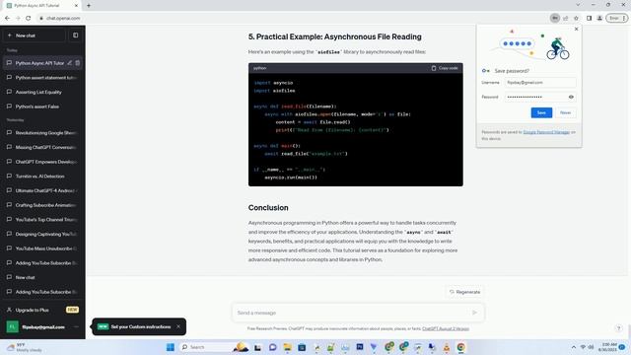Open the Windows Start menu
The height and width of the screenshot is (355, 631).
point(171,347)
